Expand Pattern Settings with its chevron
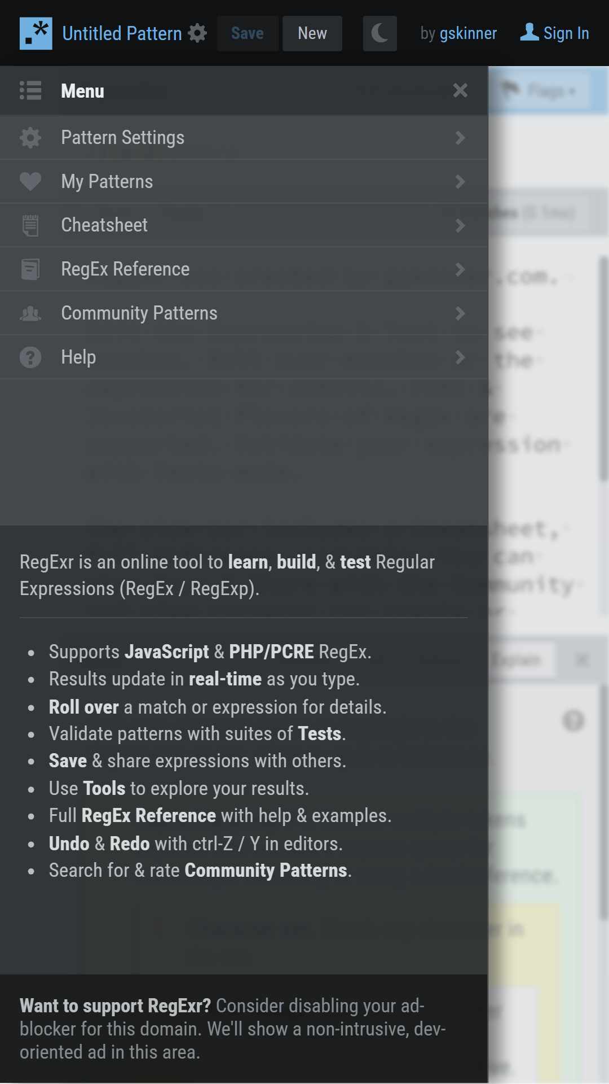Viewport: 609px width, 1084px height. point(460,138)
